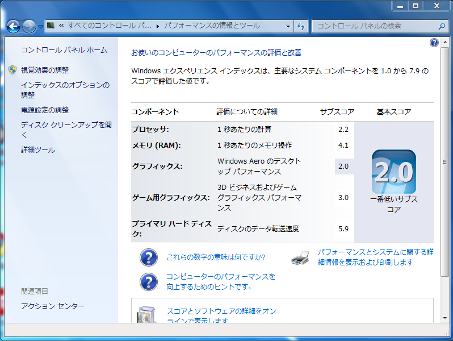Click the 2.0 base score badge

[x=394, y=172]
